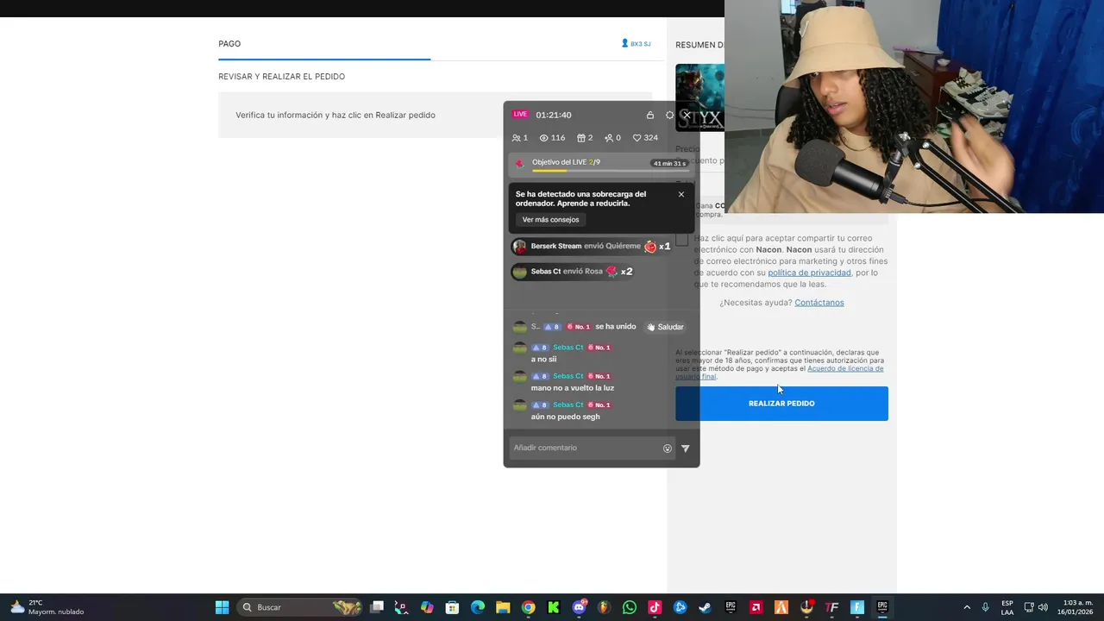Click Berserk Stream's Quiéreme gift row
This screenshot has width=1104, height=621.
(x=592, y=247)
